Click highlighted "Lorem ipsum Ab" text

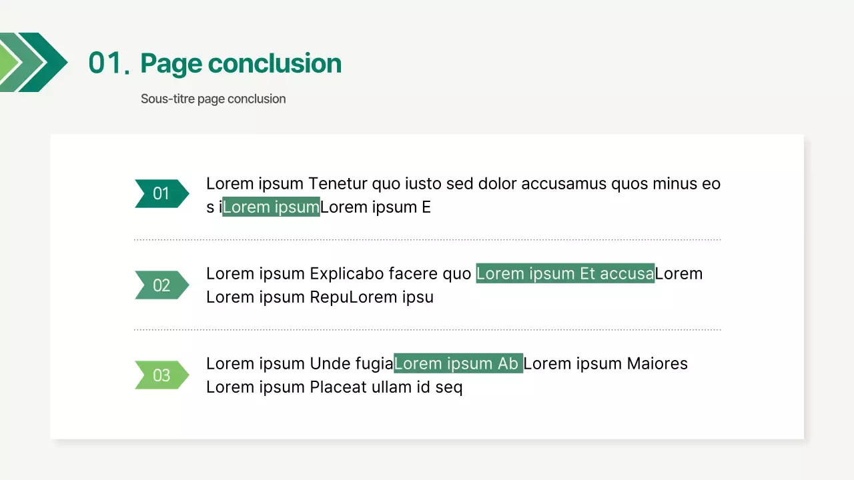(458, 363)
